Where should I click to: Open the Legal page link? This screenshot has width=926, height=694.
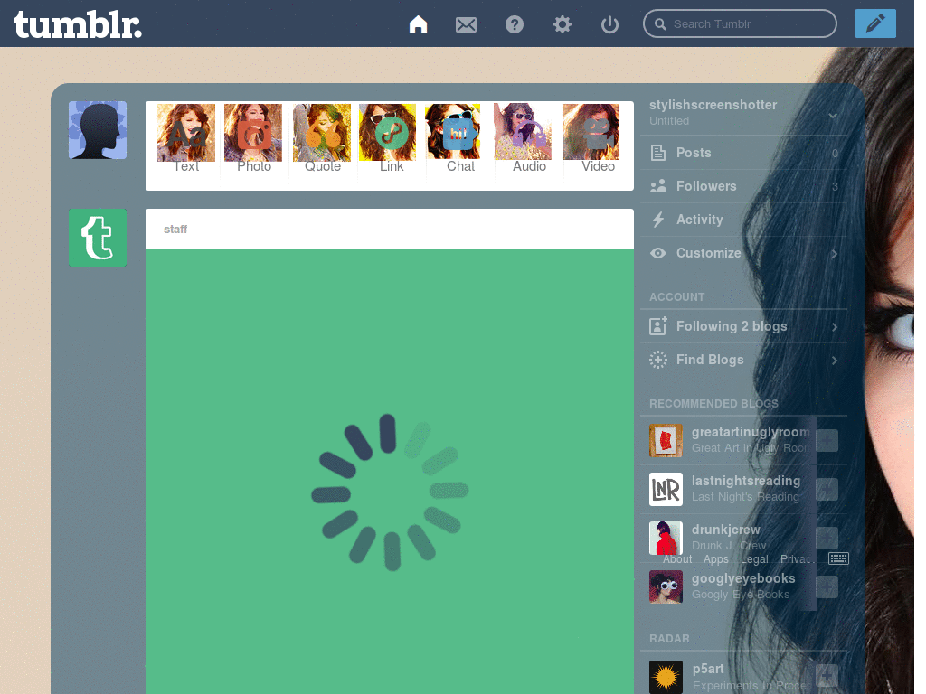tap(754, 558)
